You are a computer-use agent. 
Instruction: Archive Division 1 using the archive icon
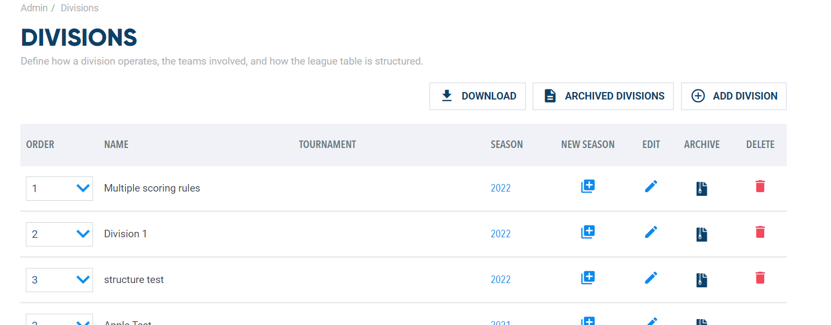701,234
